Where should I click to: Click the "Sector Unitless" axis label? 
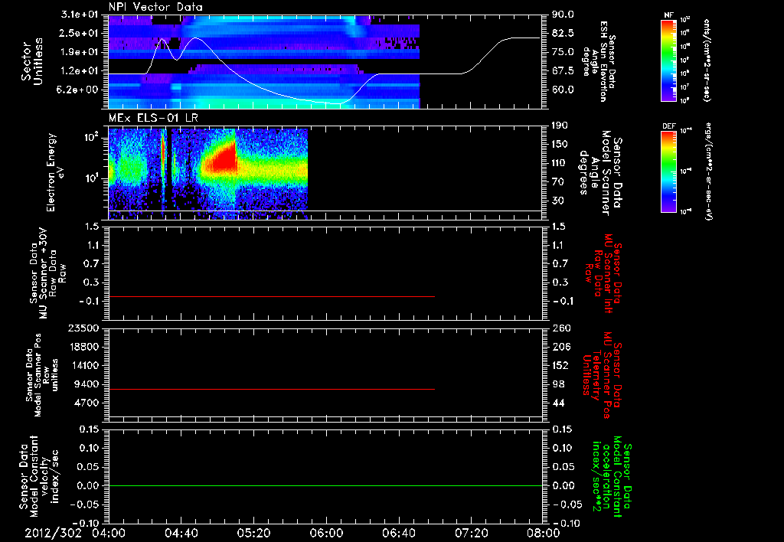pos(32,62)
